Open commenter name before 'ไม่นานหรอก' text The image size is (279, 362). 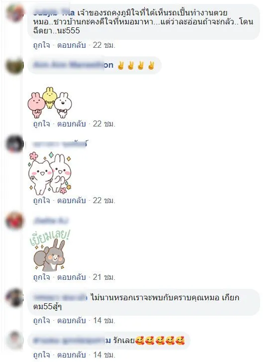pos(60,298)
